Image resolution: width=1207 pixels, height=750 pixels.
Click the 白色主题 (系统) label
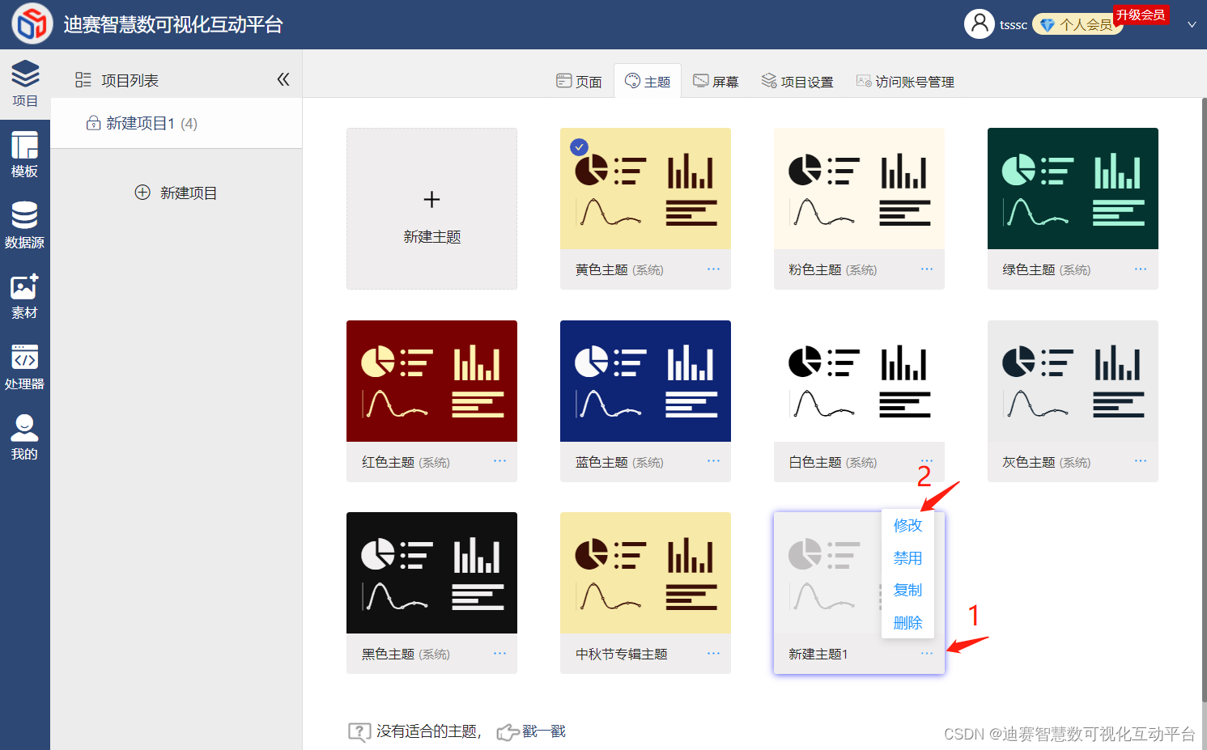click(x=832, y=462)
